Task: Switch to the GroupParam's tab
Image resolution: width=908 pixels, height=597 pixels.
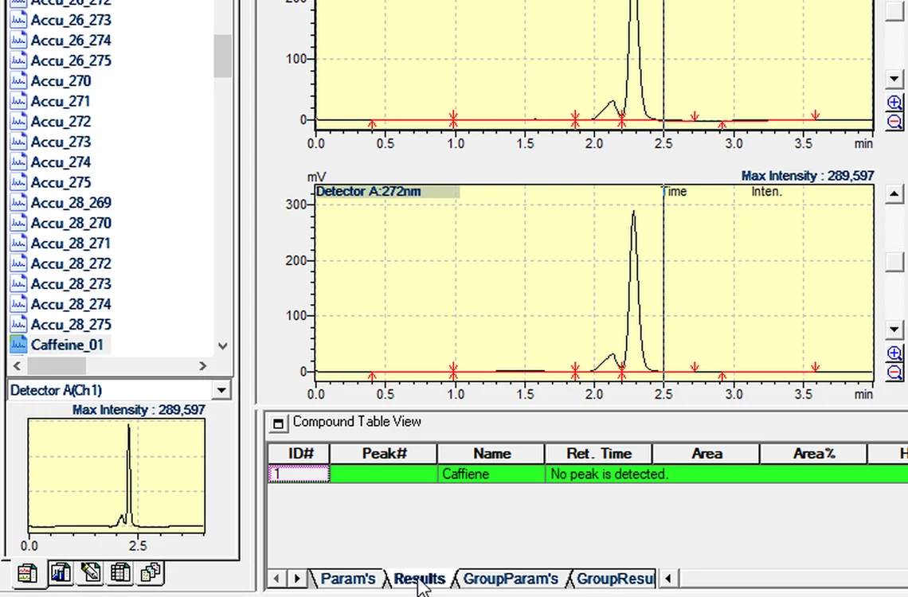Action: tap(511, 579)
